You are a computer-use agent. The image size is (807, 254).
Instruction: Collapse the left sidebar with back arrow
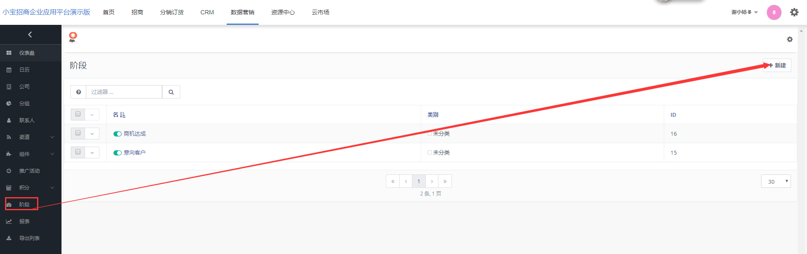[30, 35]
